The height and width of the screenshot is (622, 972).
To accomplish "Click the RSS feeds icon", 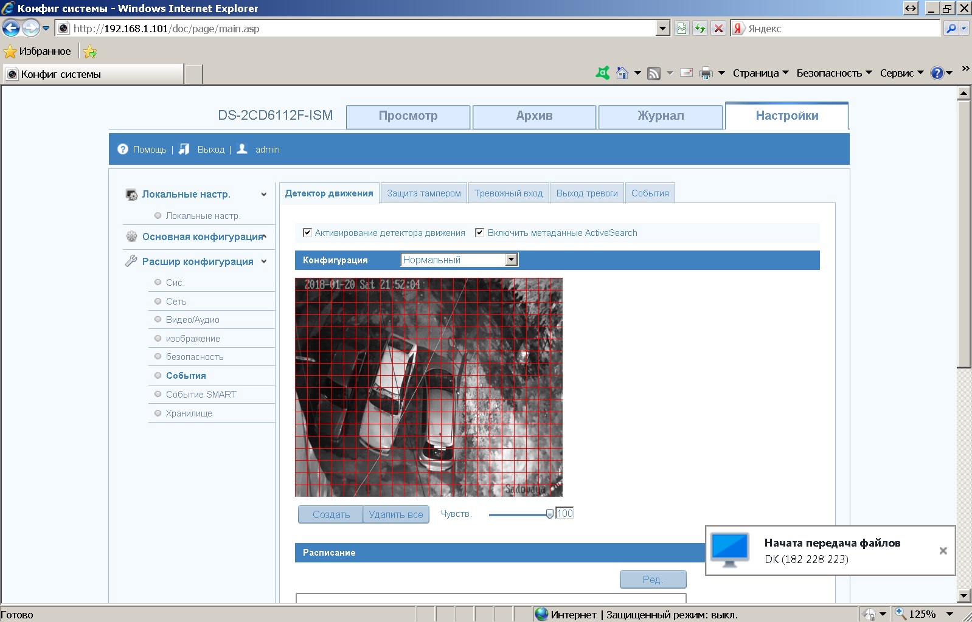I will [x=654, y=73].
